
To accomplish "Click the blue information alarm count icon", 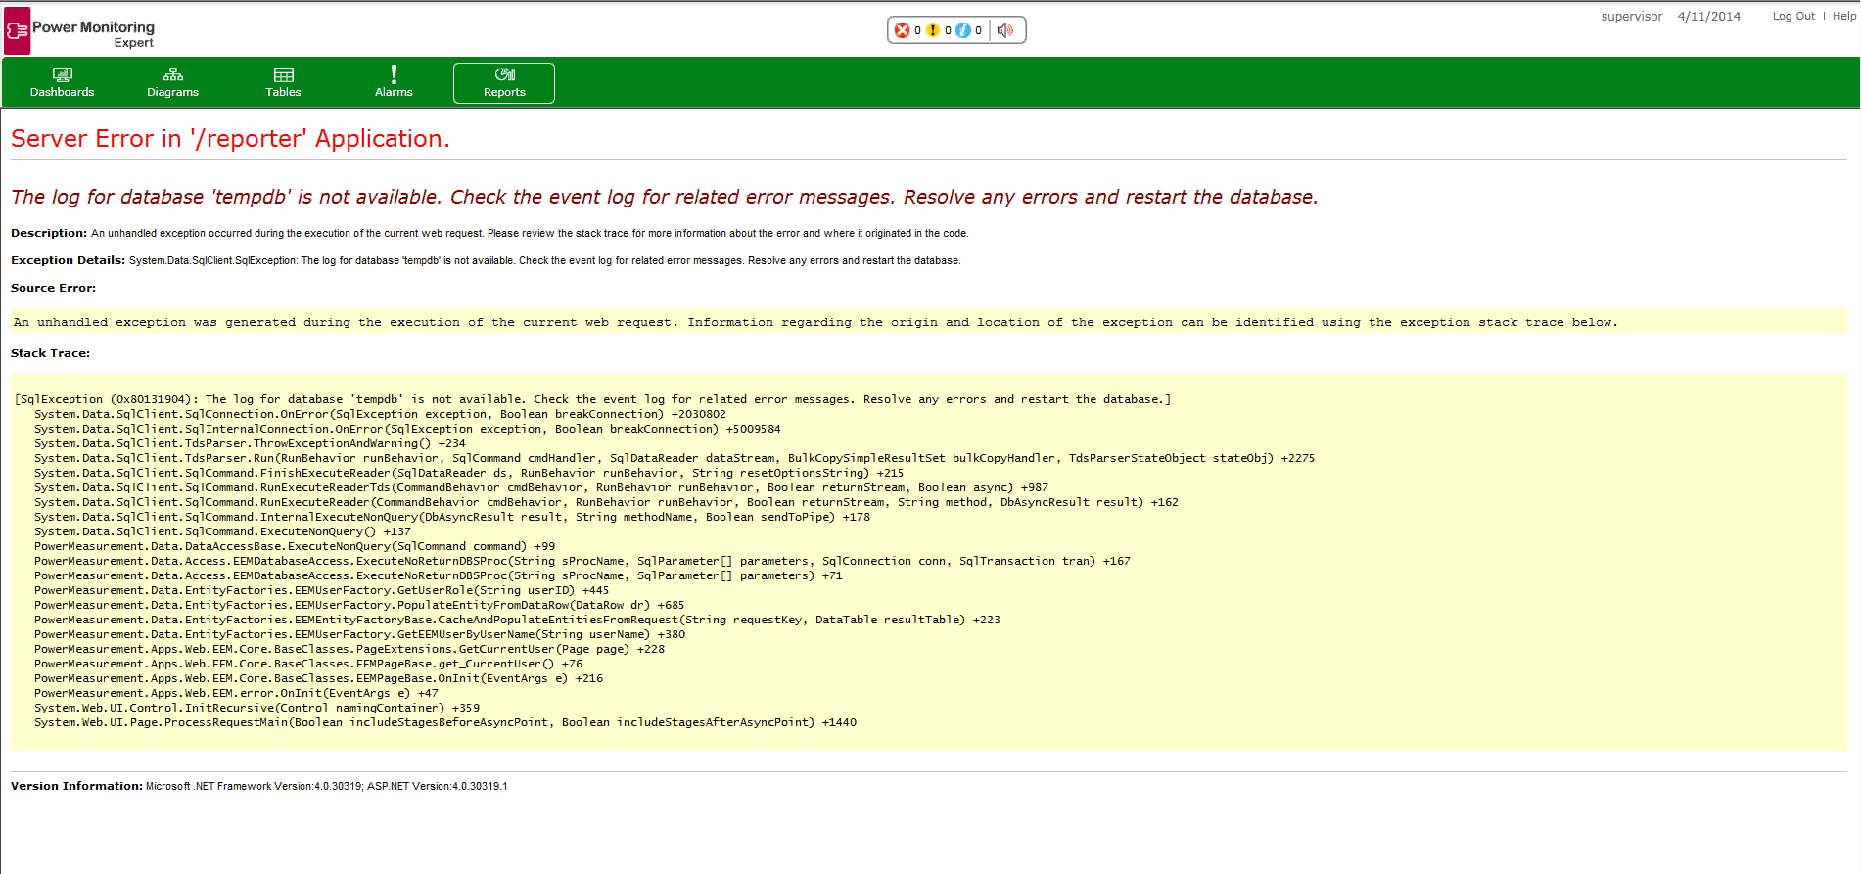I will [963, 30].
